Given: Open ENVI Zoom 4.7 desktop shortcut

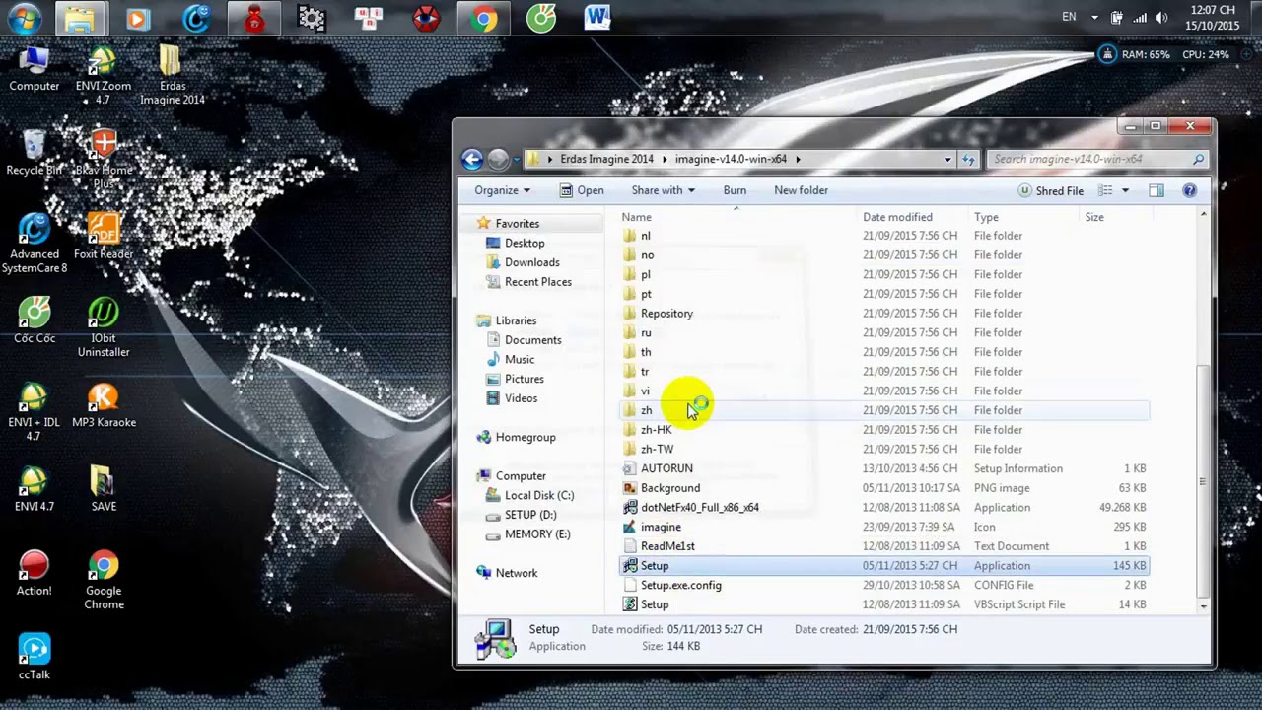Looking at the screenshot, I should coord(103,75).
